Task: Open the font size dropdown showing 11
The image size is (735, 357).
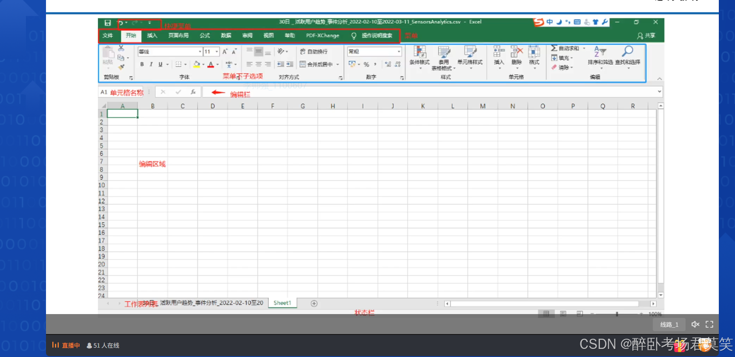Action: (217, 51)
